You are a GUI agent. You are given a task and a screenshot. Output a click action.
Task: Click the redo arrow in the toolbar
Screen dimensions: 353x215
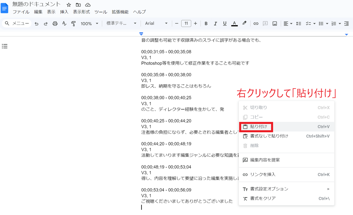[46, 24]
